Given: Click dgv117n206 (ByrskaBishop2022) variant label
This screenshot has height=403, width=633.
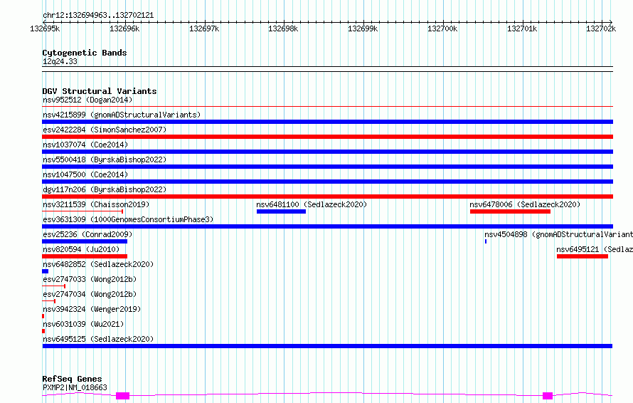Looking at the screenshot, I should [x=105, y=189].
